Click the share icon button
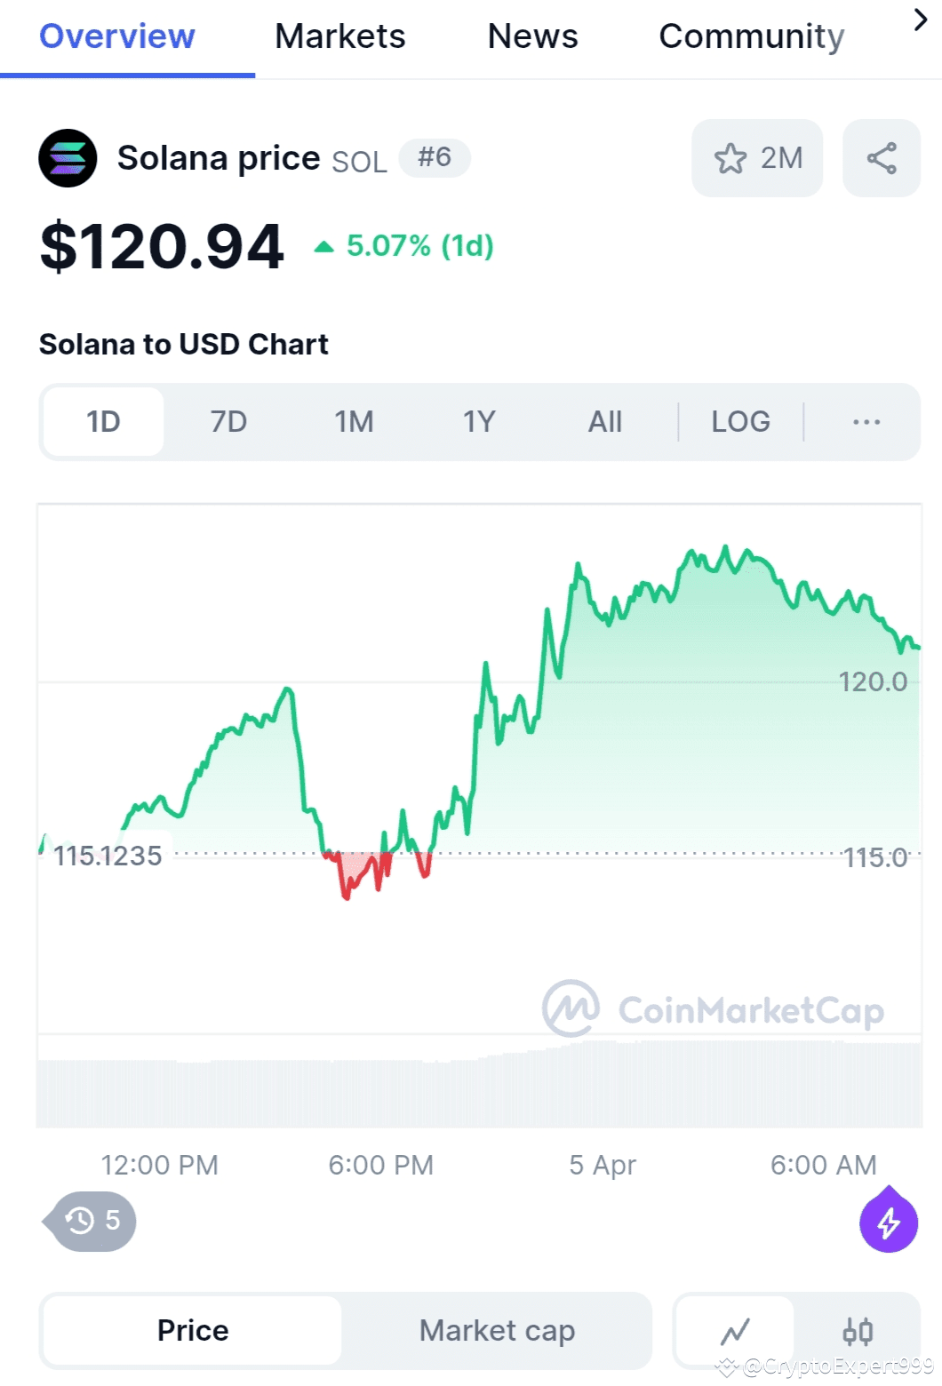 [x=882, y=158]
